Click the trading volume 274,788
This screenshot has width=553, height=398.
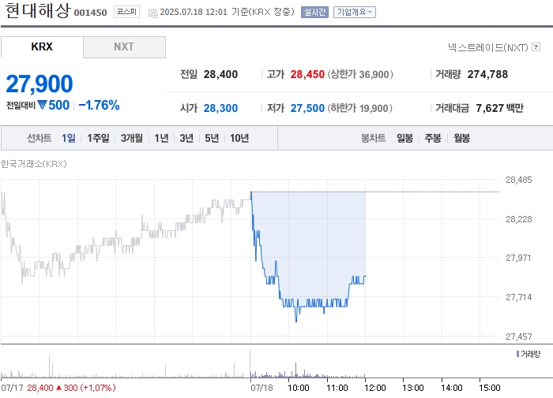tap(487, 74)
